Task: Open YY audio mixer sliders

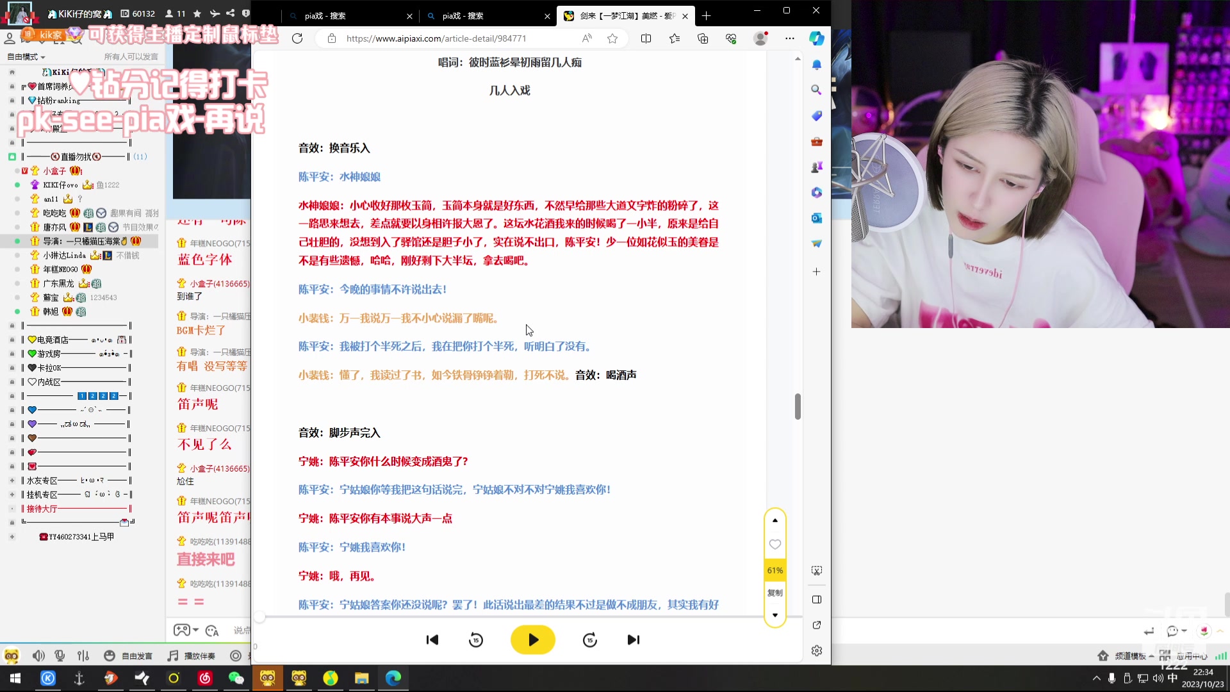Action: 83,655
